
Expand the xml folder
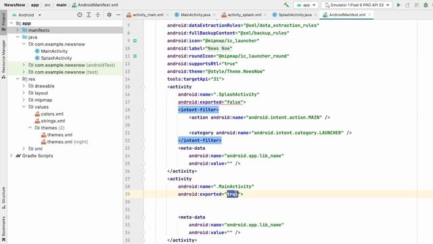point(24,148)
